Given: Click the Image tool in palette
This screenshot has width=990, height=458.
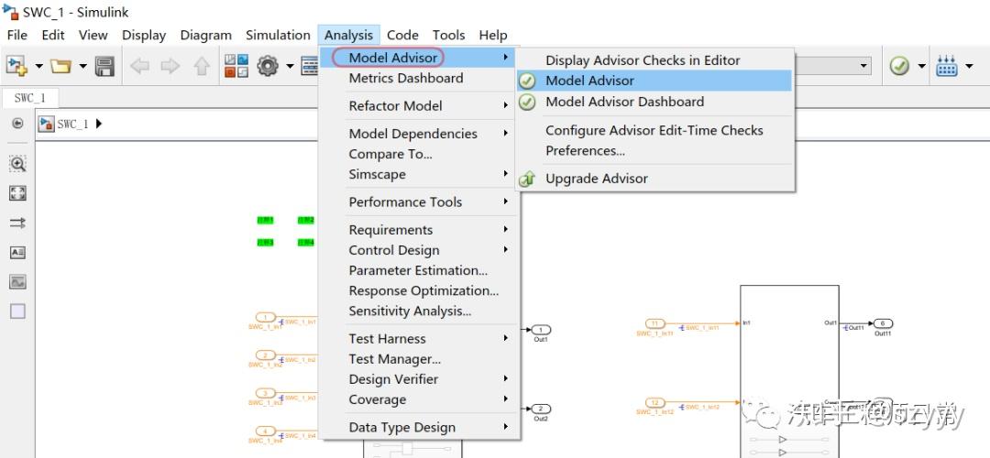Looking at the screenshot, I should (17, 281).
